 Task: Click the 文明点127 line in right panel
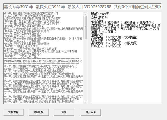click(98, 20)
